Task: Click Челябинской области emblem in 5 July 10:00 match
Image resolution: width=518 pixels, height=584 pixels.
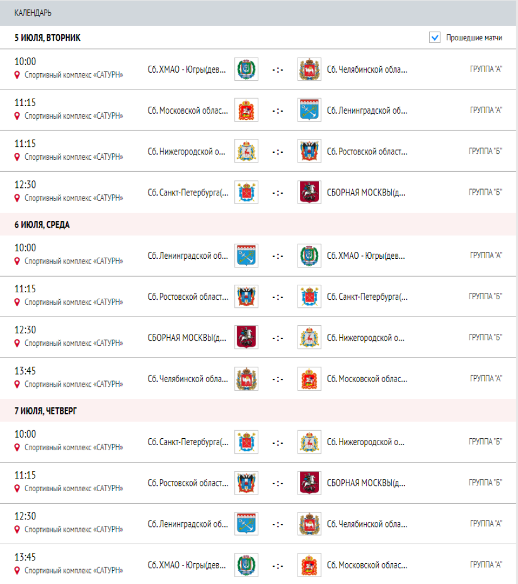Action: (310, 69)
